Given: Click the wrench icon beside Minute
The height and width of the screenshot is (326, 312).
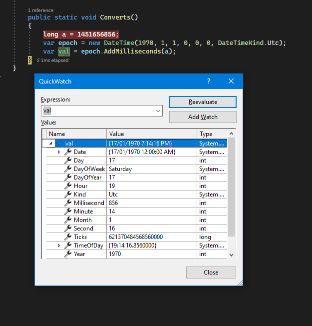Looking at the screenshot, I should tap(68, 211).
